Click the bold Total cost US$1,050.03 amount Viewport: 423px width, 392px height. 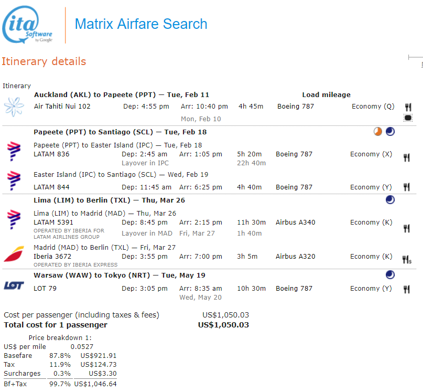pos(223,325)
